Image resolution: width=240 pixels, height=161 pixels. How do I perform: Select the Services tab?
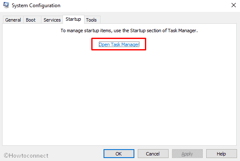point(52,20)
